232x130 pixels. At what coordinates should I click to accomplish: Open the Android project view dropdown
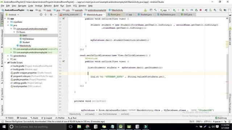pos(12,14)
